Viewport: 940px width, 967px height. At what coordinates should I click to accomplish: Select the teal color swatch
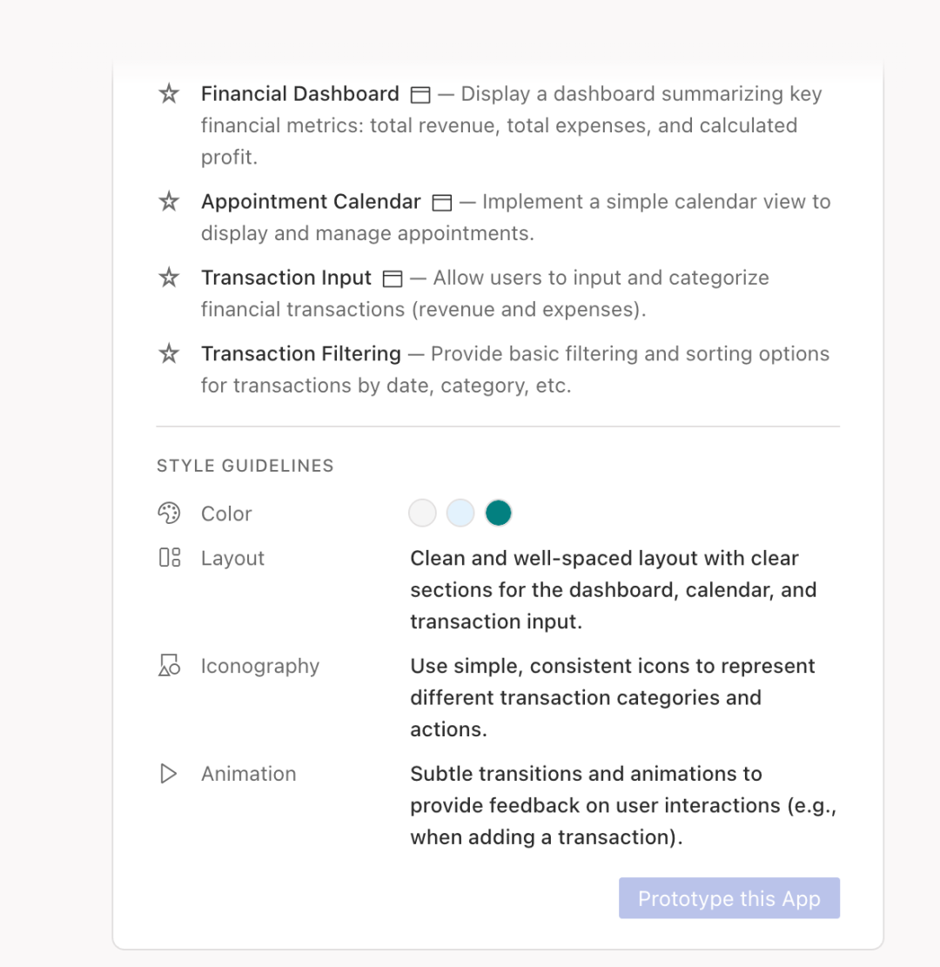pyautogui.click(x=499, y=514)
